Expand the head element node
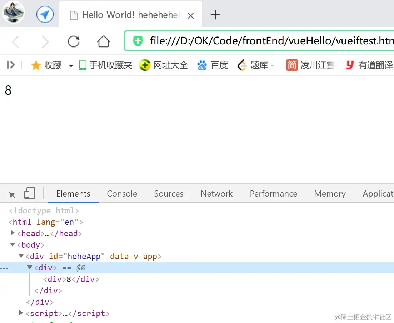This screenshot has height=323, width=394. coord(12,233)
